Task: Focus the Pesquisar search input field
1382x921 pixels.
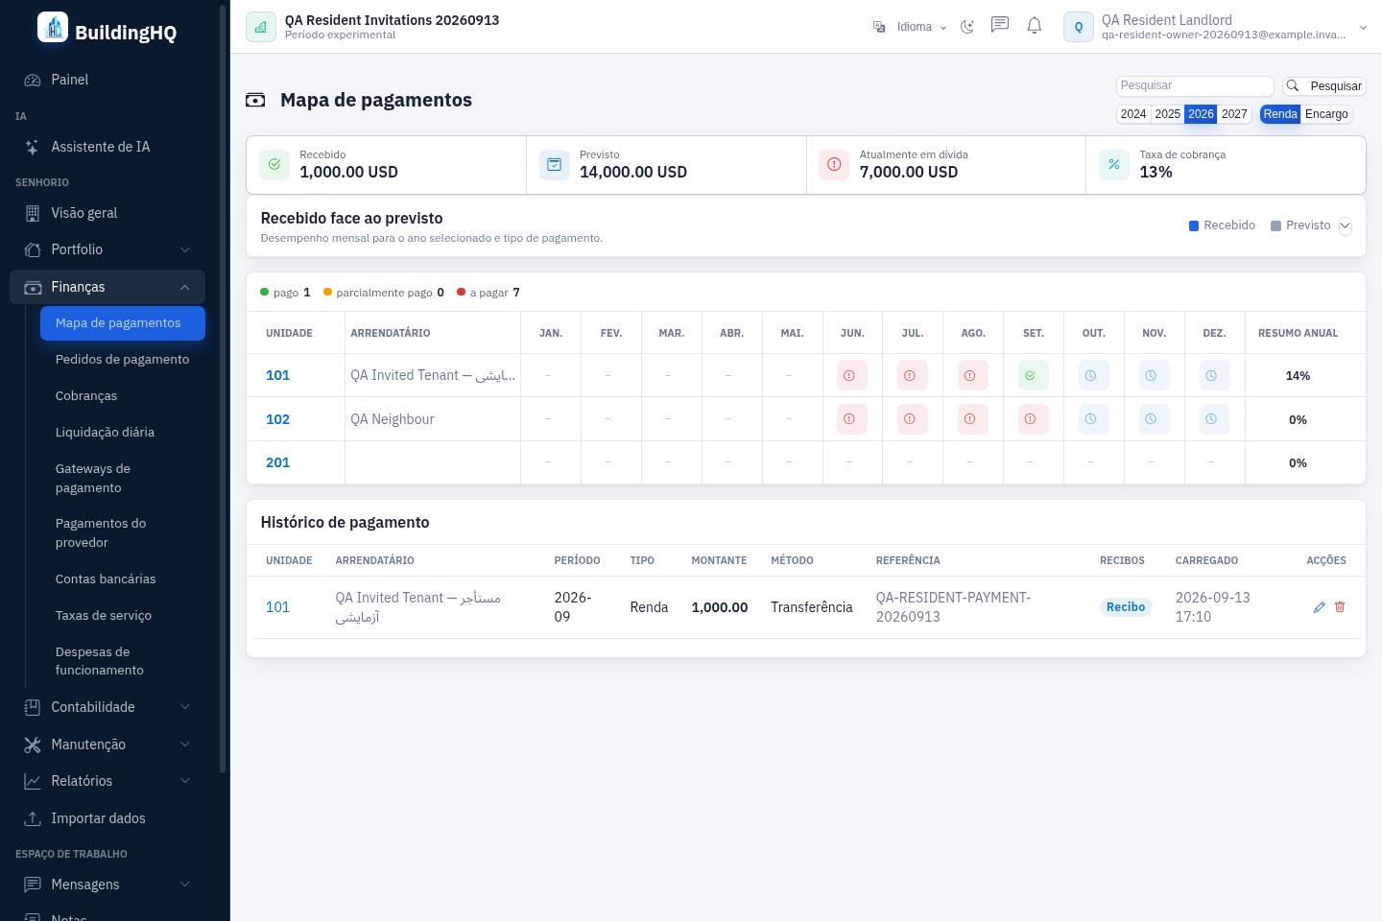Action: (x=1195, y=86)
